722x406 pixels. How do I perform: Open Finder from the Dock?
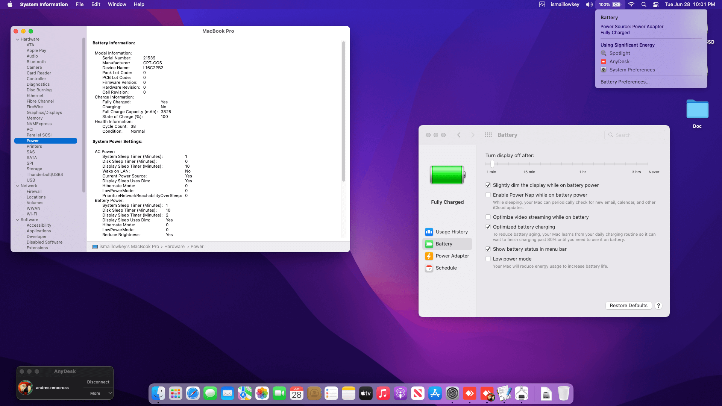[x=158, y=394]
